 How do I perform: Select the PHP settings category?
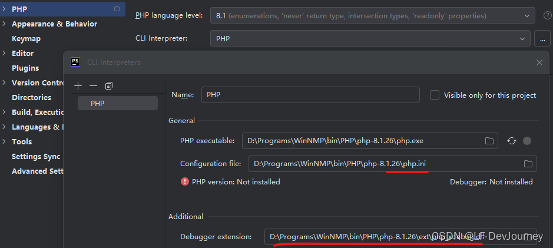(63, 9)
